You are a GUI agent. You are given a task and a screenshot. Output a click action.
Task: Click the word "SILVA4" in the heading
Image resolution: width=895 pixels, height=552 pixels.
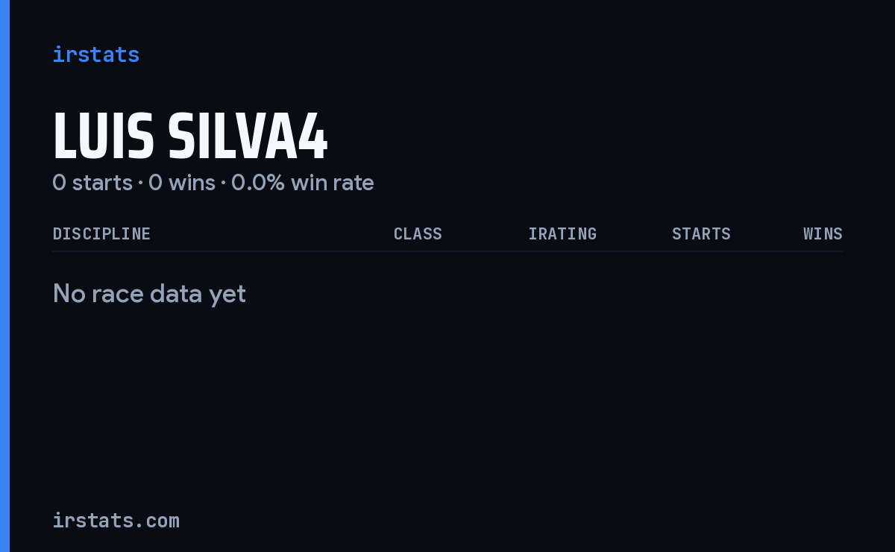pos(248,137)
